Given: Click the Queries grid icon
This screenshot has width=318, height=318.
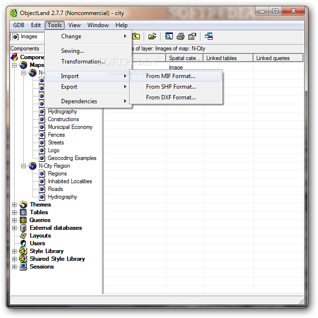Looking at the screenshot, I should tap(23, 220).
